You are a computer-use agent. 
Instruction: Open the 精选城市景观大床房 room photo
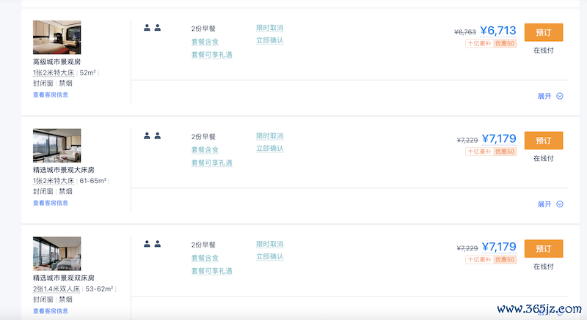57,145
